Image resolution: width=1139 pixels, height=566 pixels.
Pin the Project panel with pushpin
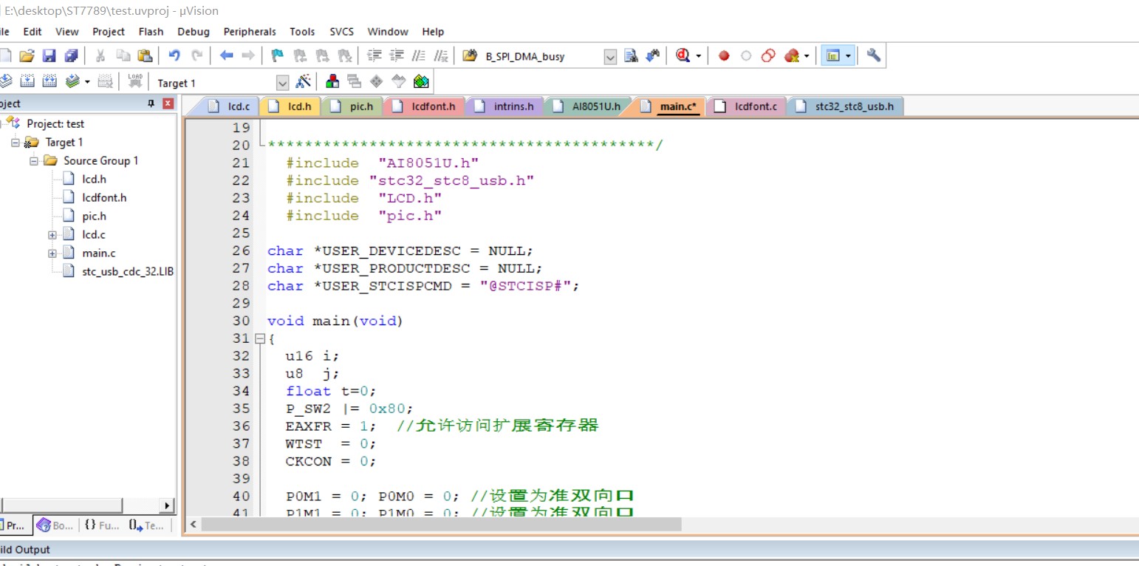(x=151, y=104)
